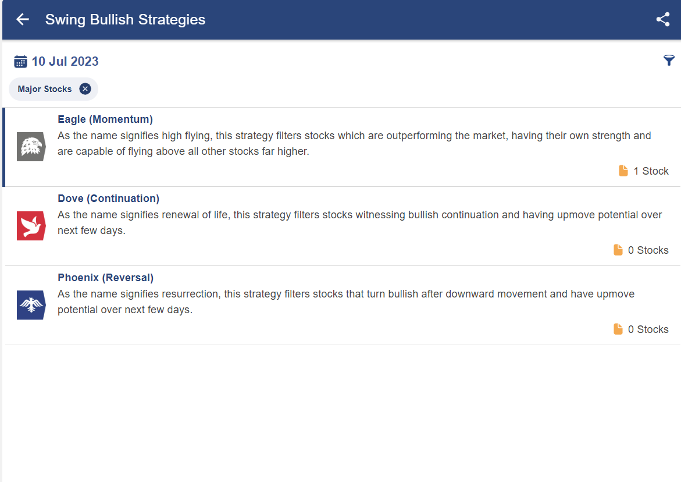
Task: Go back using the arrow icon
Action: 23,19
